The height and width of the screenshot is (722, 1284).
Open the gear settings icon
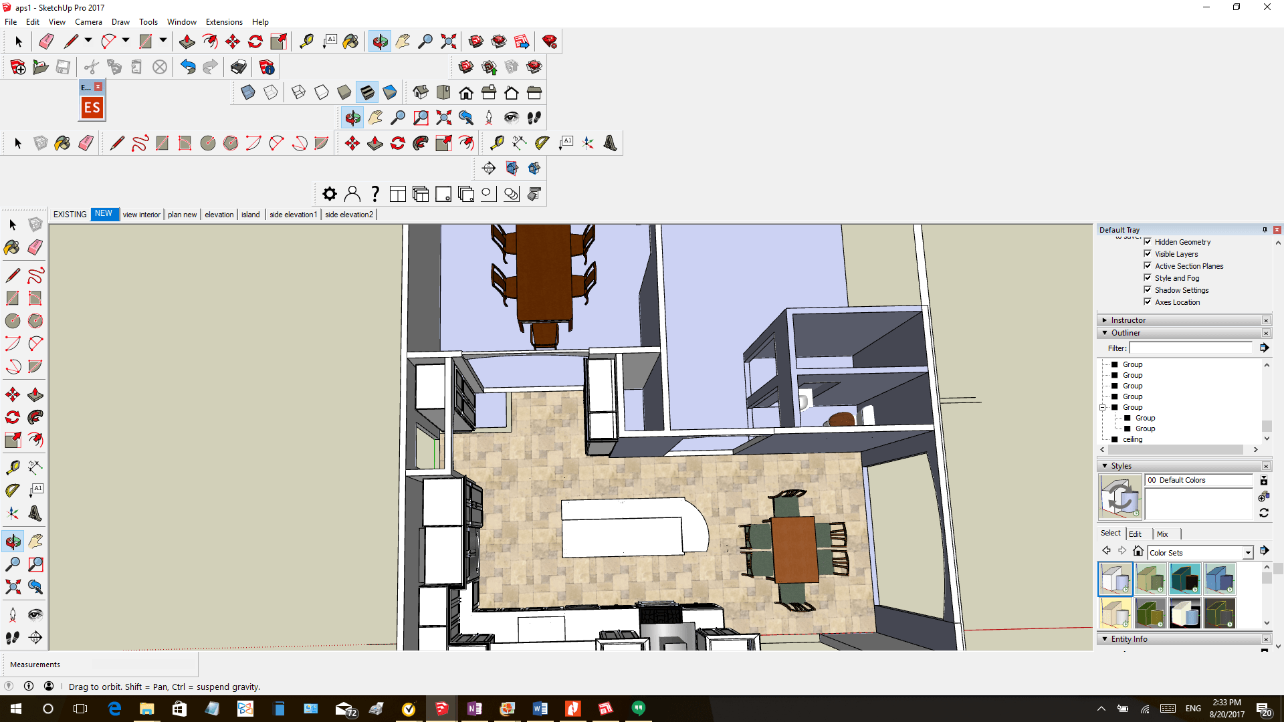(330, 194)
